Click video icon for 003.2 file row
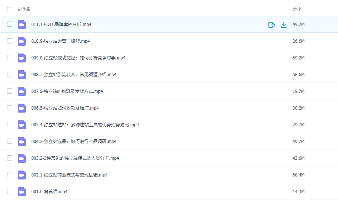Image resolution: width=338 pixels, height=204 pixels. tap(22, 158)
